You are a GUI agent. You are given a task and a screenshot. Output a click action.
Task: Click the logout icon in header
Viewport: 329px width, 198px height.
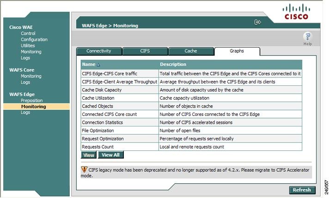[x=257, y=22]
